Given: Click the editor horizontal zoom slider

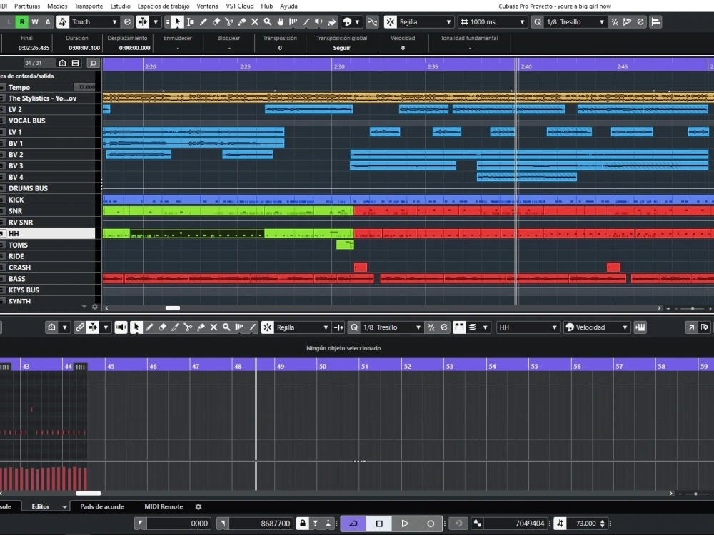Looking at the screenshot, I should click(x=695, y=494).
